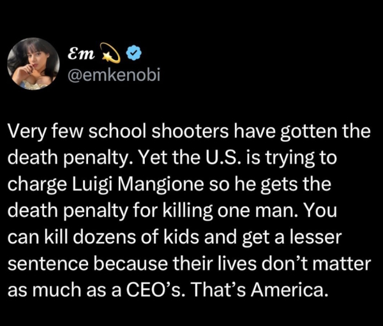Click the word "charge" before Luigi
The image size is (383, 326).
point(33,181)
